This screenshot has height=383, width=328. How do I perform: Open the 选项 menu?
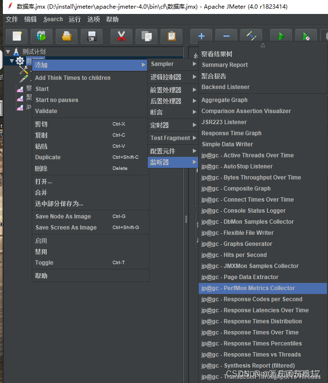[93, 19]
